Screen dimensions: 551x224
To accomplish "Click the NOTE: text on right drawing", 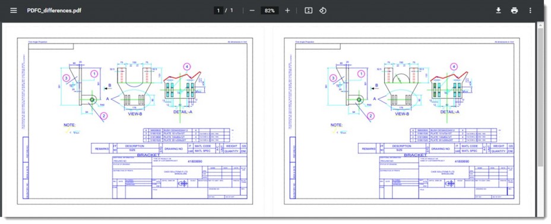I will tap(336, 125).
